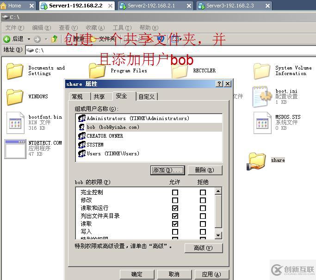Viewport: 316px width, 280px height.
Task: Open the Documents and Settings folder icon
Action: click(x=14, y=71)
